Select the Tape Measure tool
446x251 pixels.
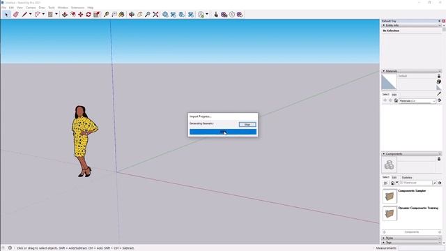pos(106,14)
